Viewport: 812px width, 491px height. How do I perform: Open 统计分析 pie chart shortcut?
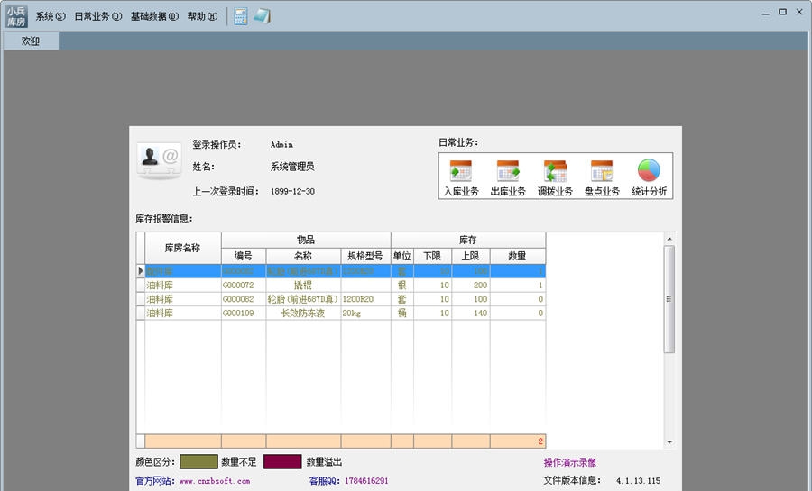[649, 177]
